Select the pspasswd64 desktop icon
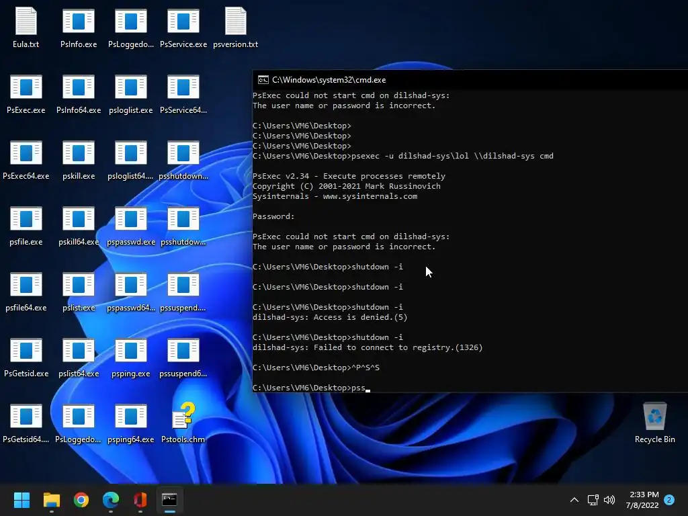The width and height of the screenshot is (688, 516). click(131, 291)
